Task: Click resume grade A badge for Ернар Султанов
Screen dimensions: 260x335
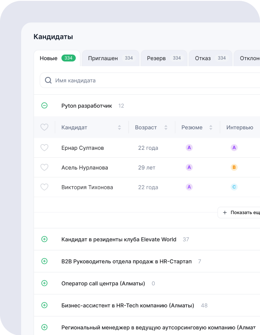Action: pyautogui.click(x=189, y=148)
